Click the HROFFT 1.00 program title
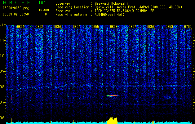The image size is (195, 124). (24, 2)
